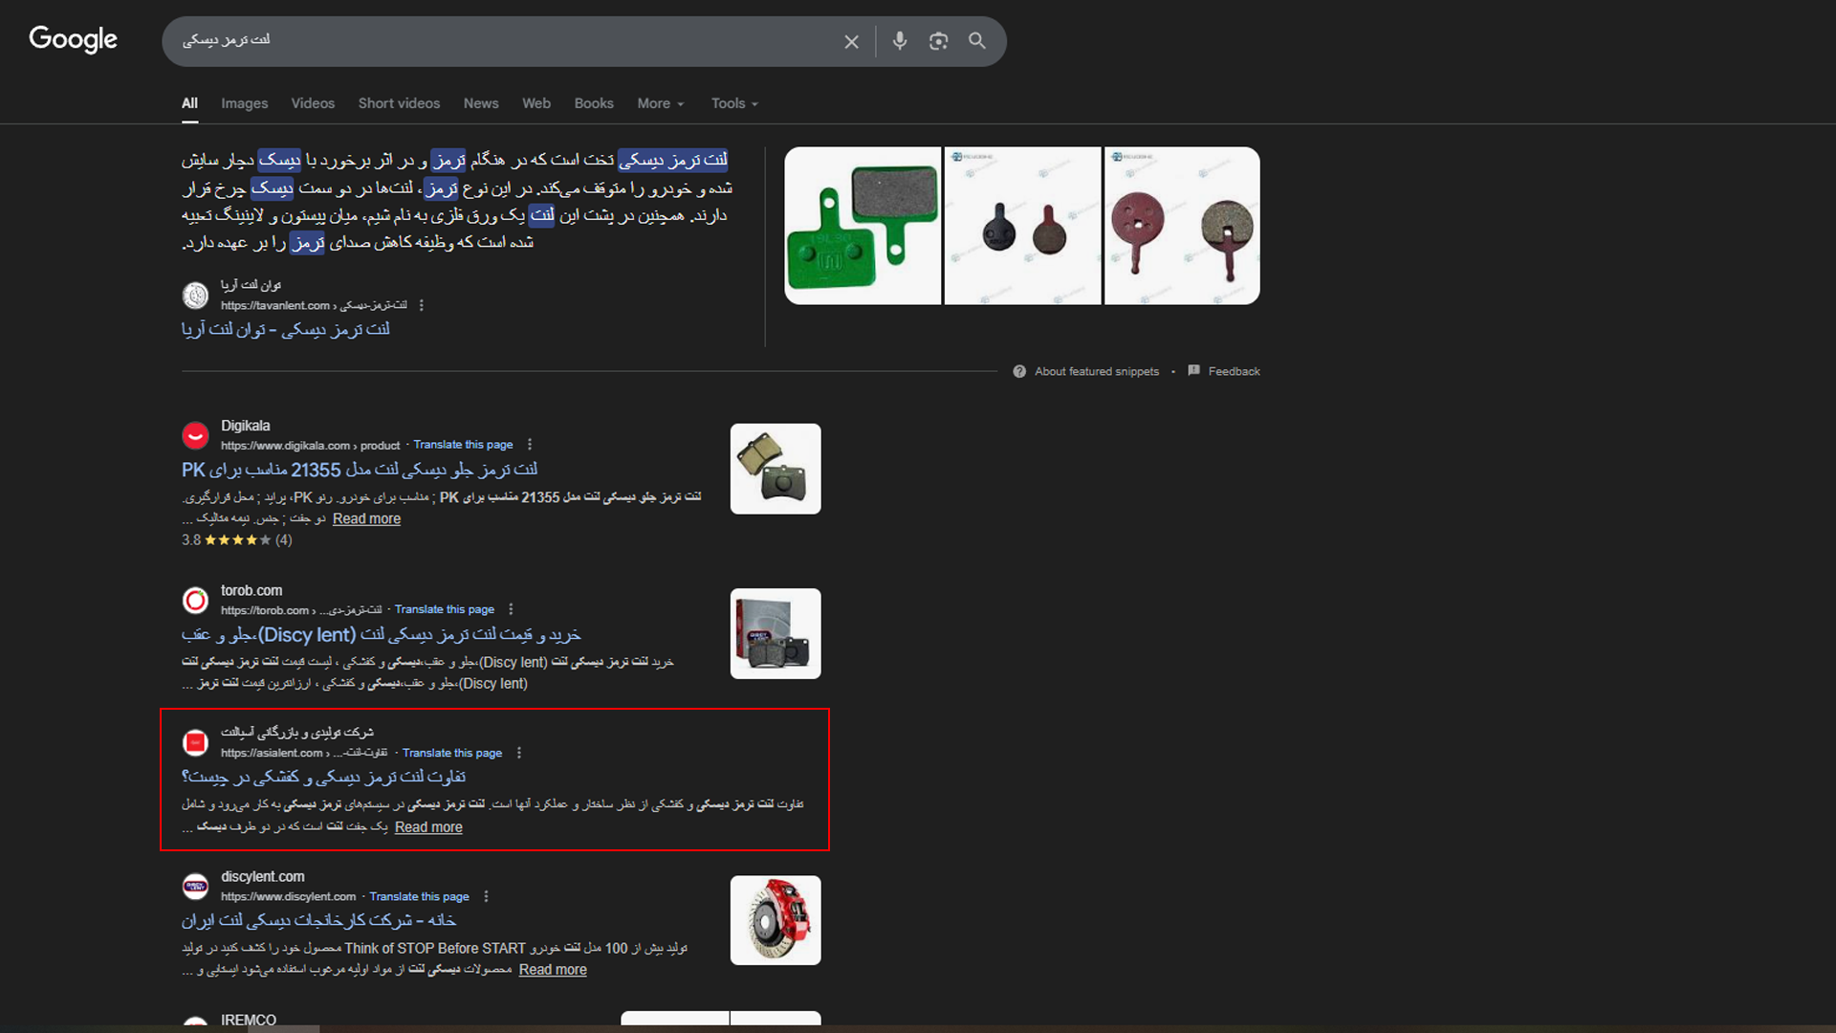Click the discylent.com site name
Image resolution: width=1836 pixels, height=1033 pixels.
(263, 876)
